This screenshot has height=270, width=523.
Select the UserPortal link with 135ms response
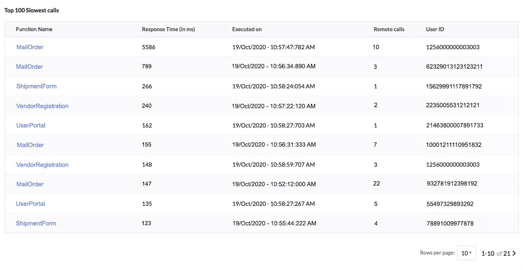[x=30, y=204]
